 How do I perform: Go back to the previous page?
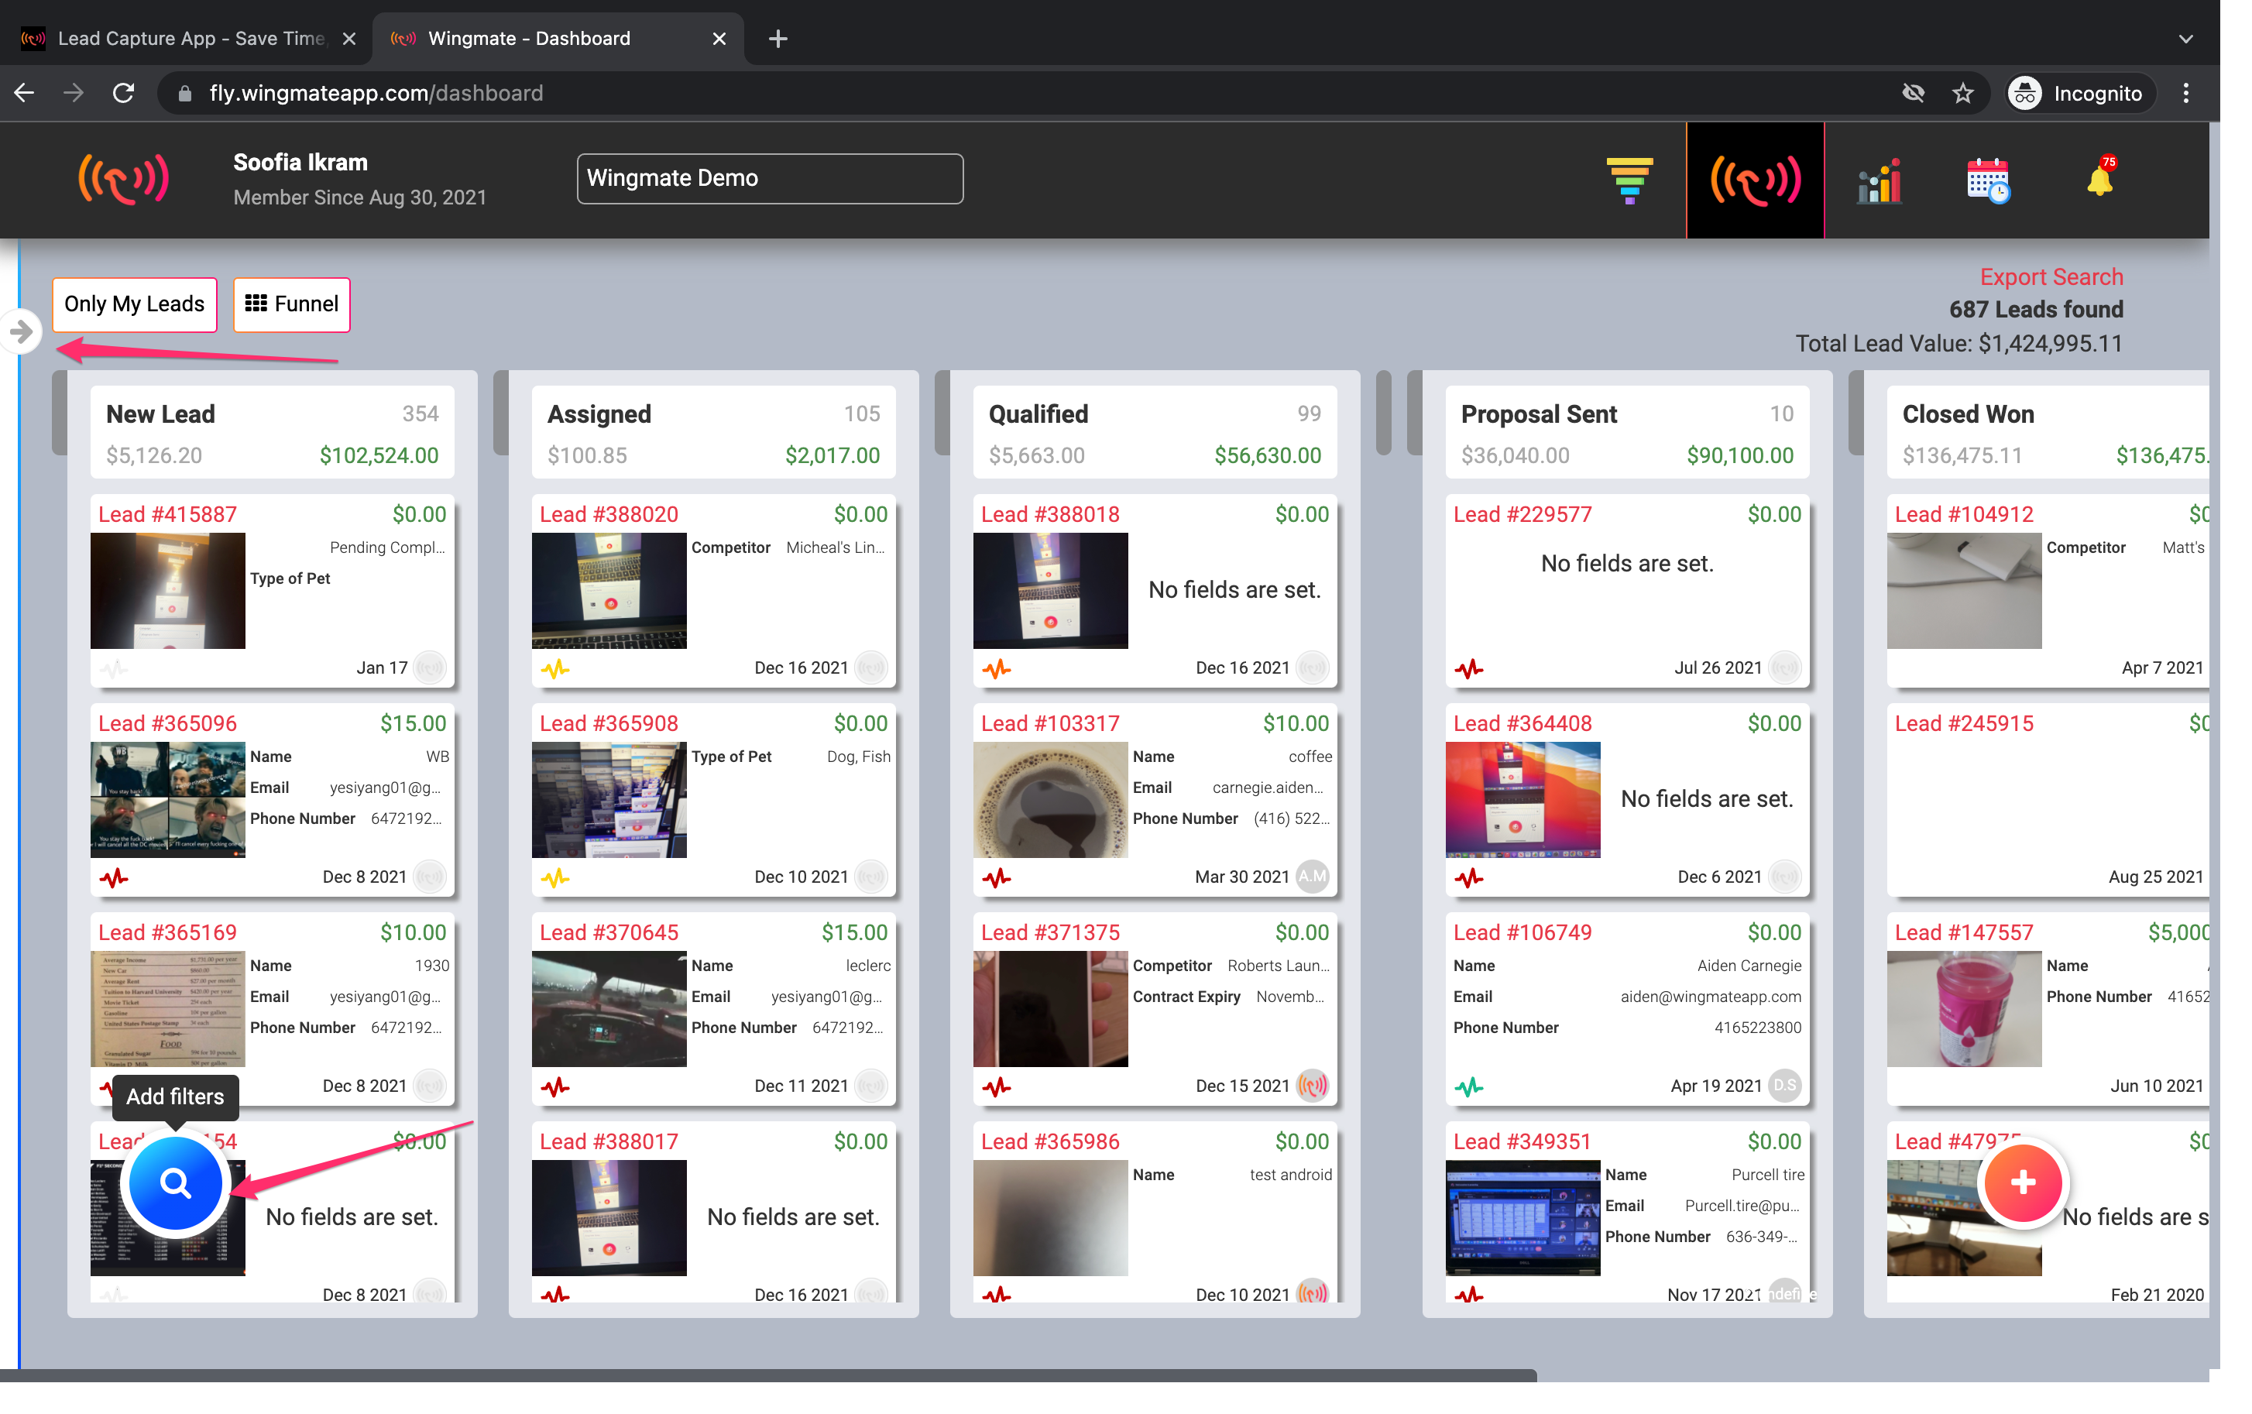click(24, 94)
